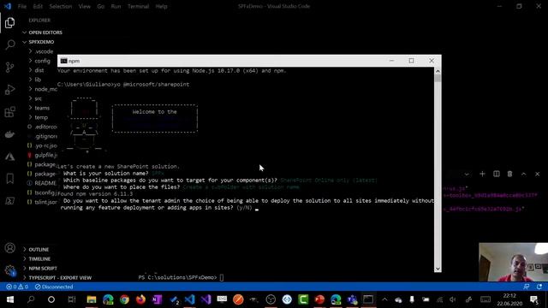Open the Search view in activity bar
The image size is (548, 308).
(x=9, y=44)
